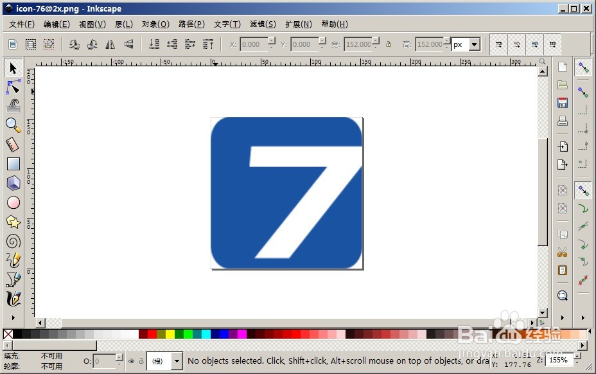Select the Calligraphy tool
This screenshot has width=596, height=374.
13,299
